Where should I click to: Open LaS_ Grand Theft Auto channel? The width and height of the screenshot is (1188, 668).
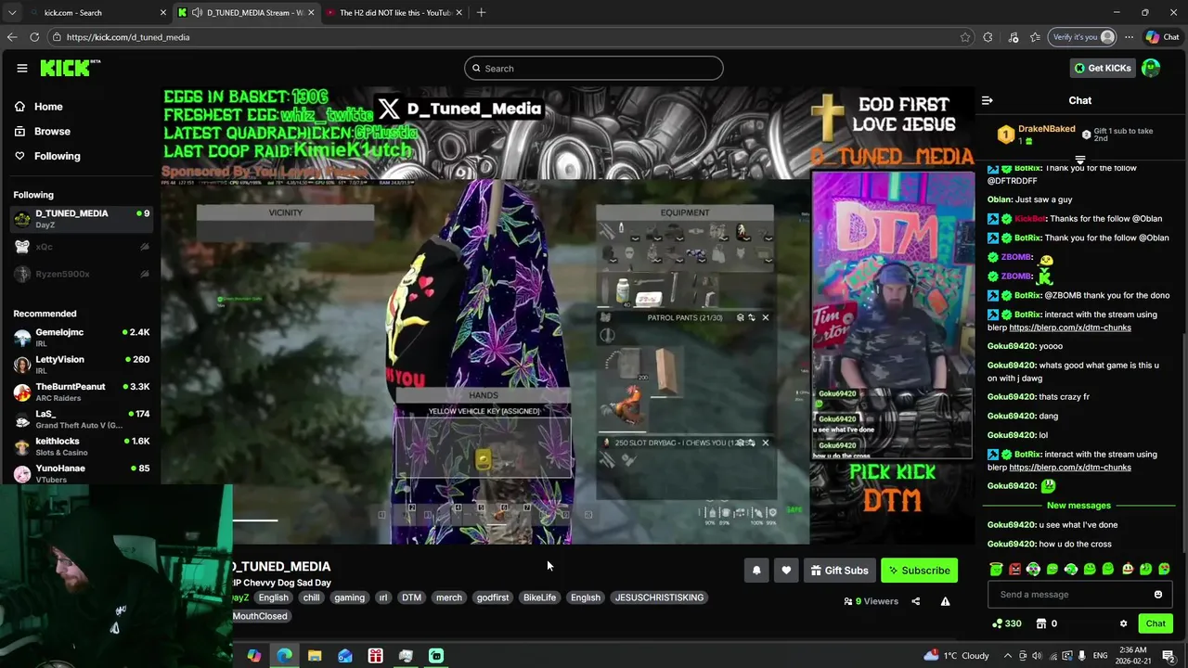pos(82,419)
